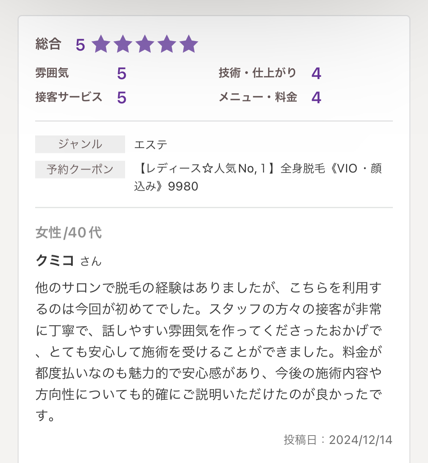This screenshot has height=463, width=428.
Task: Click the メニュー・料金 rating score 4
Action: click(x=316, y=98)
